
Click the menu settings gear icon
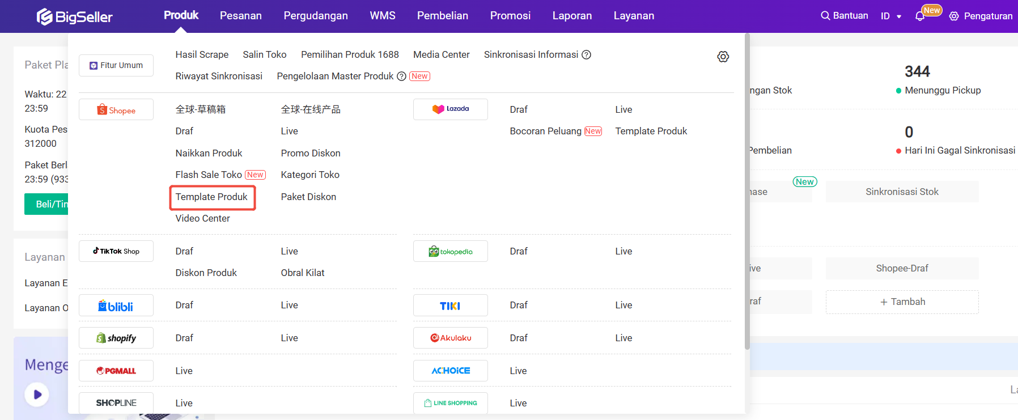point(723,57)
